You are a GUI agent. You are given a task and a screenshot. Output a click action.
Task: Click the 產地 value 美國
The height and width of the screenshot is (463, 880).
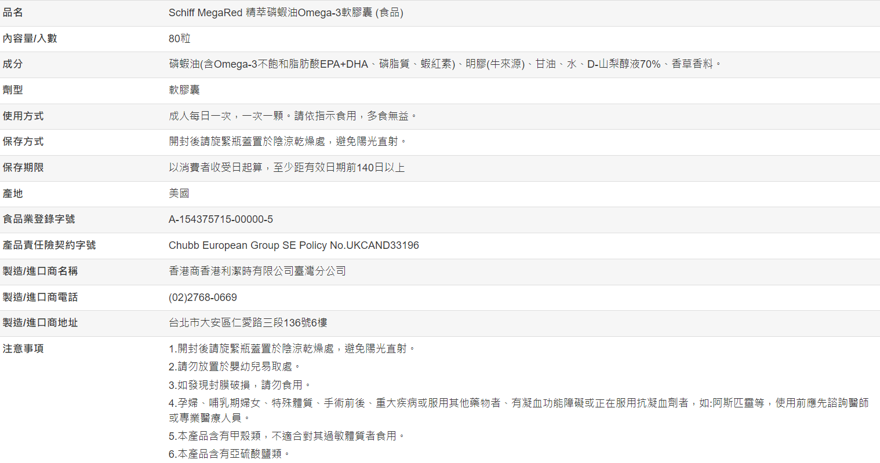coord(179,194)
